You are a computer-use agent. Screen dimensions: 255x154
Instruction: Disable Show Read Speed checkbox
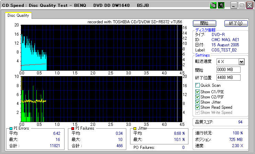coord(197,107)
